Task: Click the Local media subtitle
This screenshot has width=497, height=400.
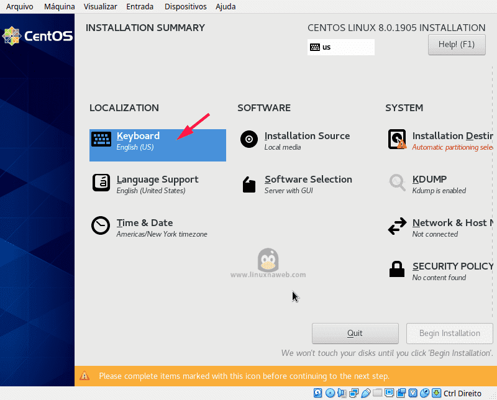Action: point(283,147)
